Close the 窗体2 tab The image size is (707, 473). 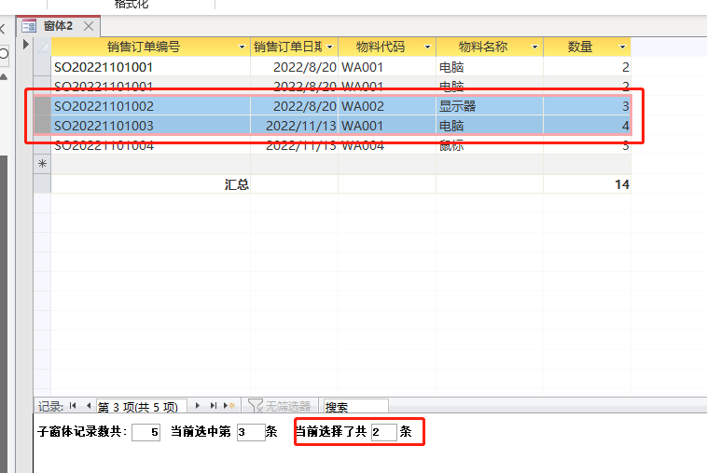point(89,26)
